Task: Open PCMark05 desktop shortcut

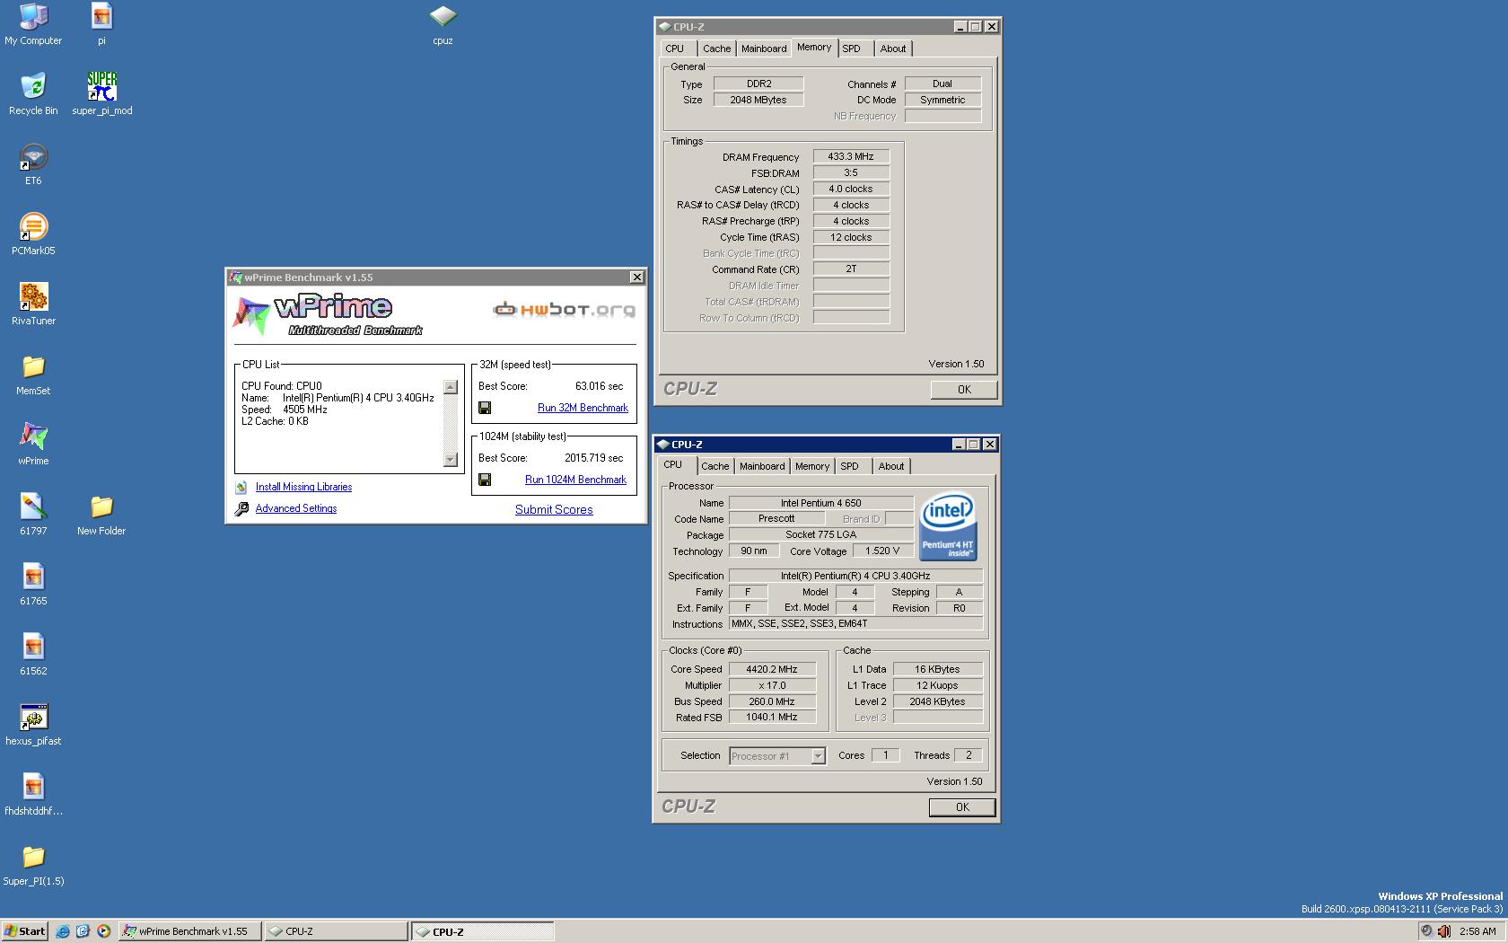Action: click(x=33, y=234)
